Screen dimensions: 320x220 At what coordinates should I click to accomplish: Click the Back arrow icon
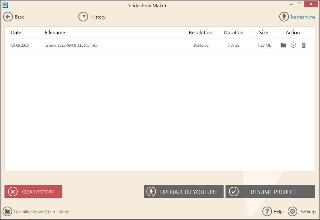[x=8, y=17]
